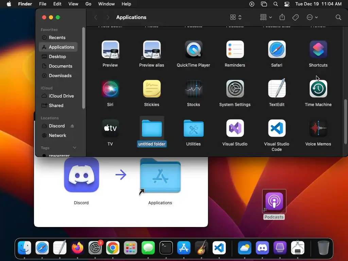The height and width of the screenshot is (261, 348).
Task: Launch Google Chrome from the Dock
Action: [x=113, y=248]
